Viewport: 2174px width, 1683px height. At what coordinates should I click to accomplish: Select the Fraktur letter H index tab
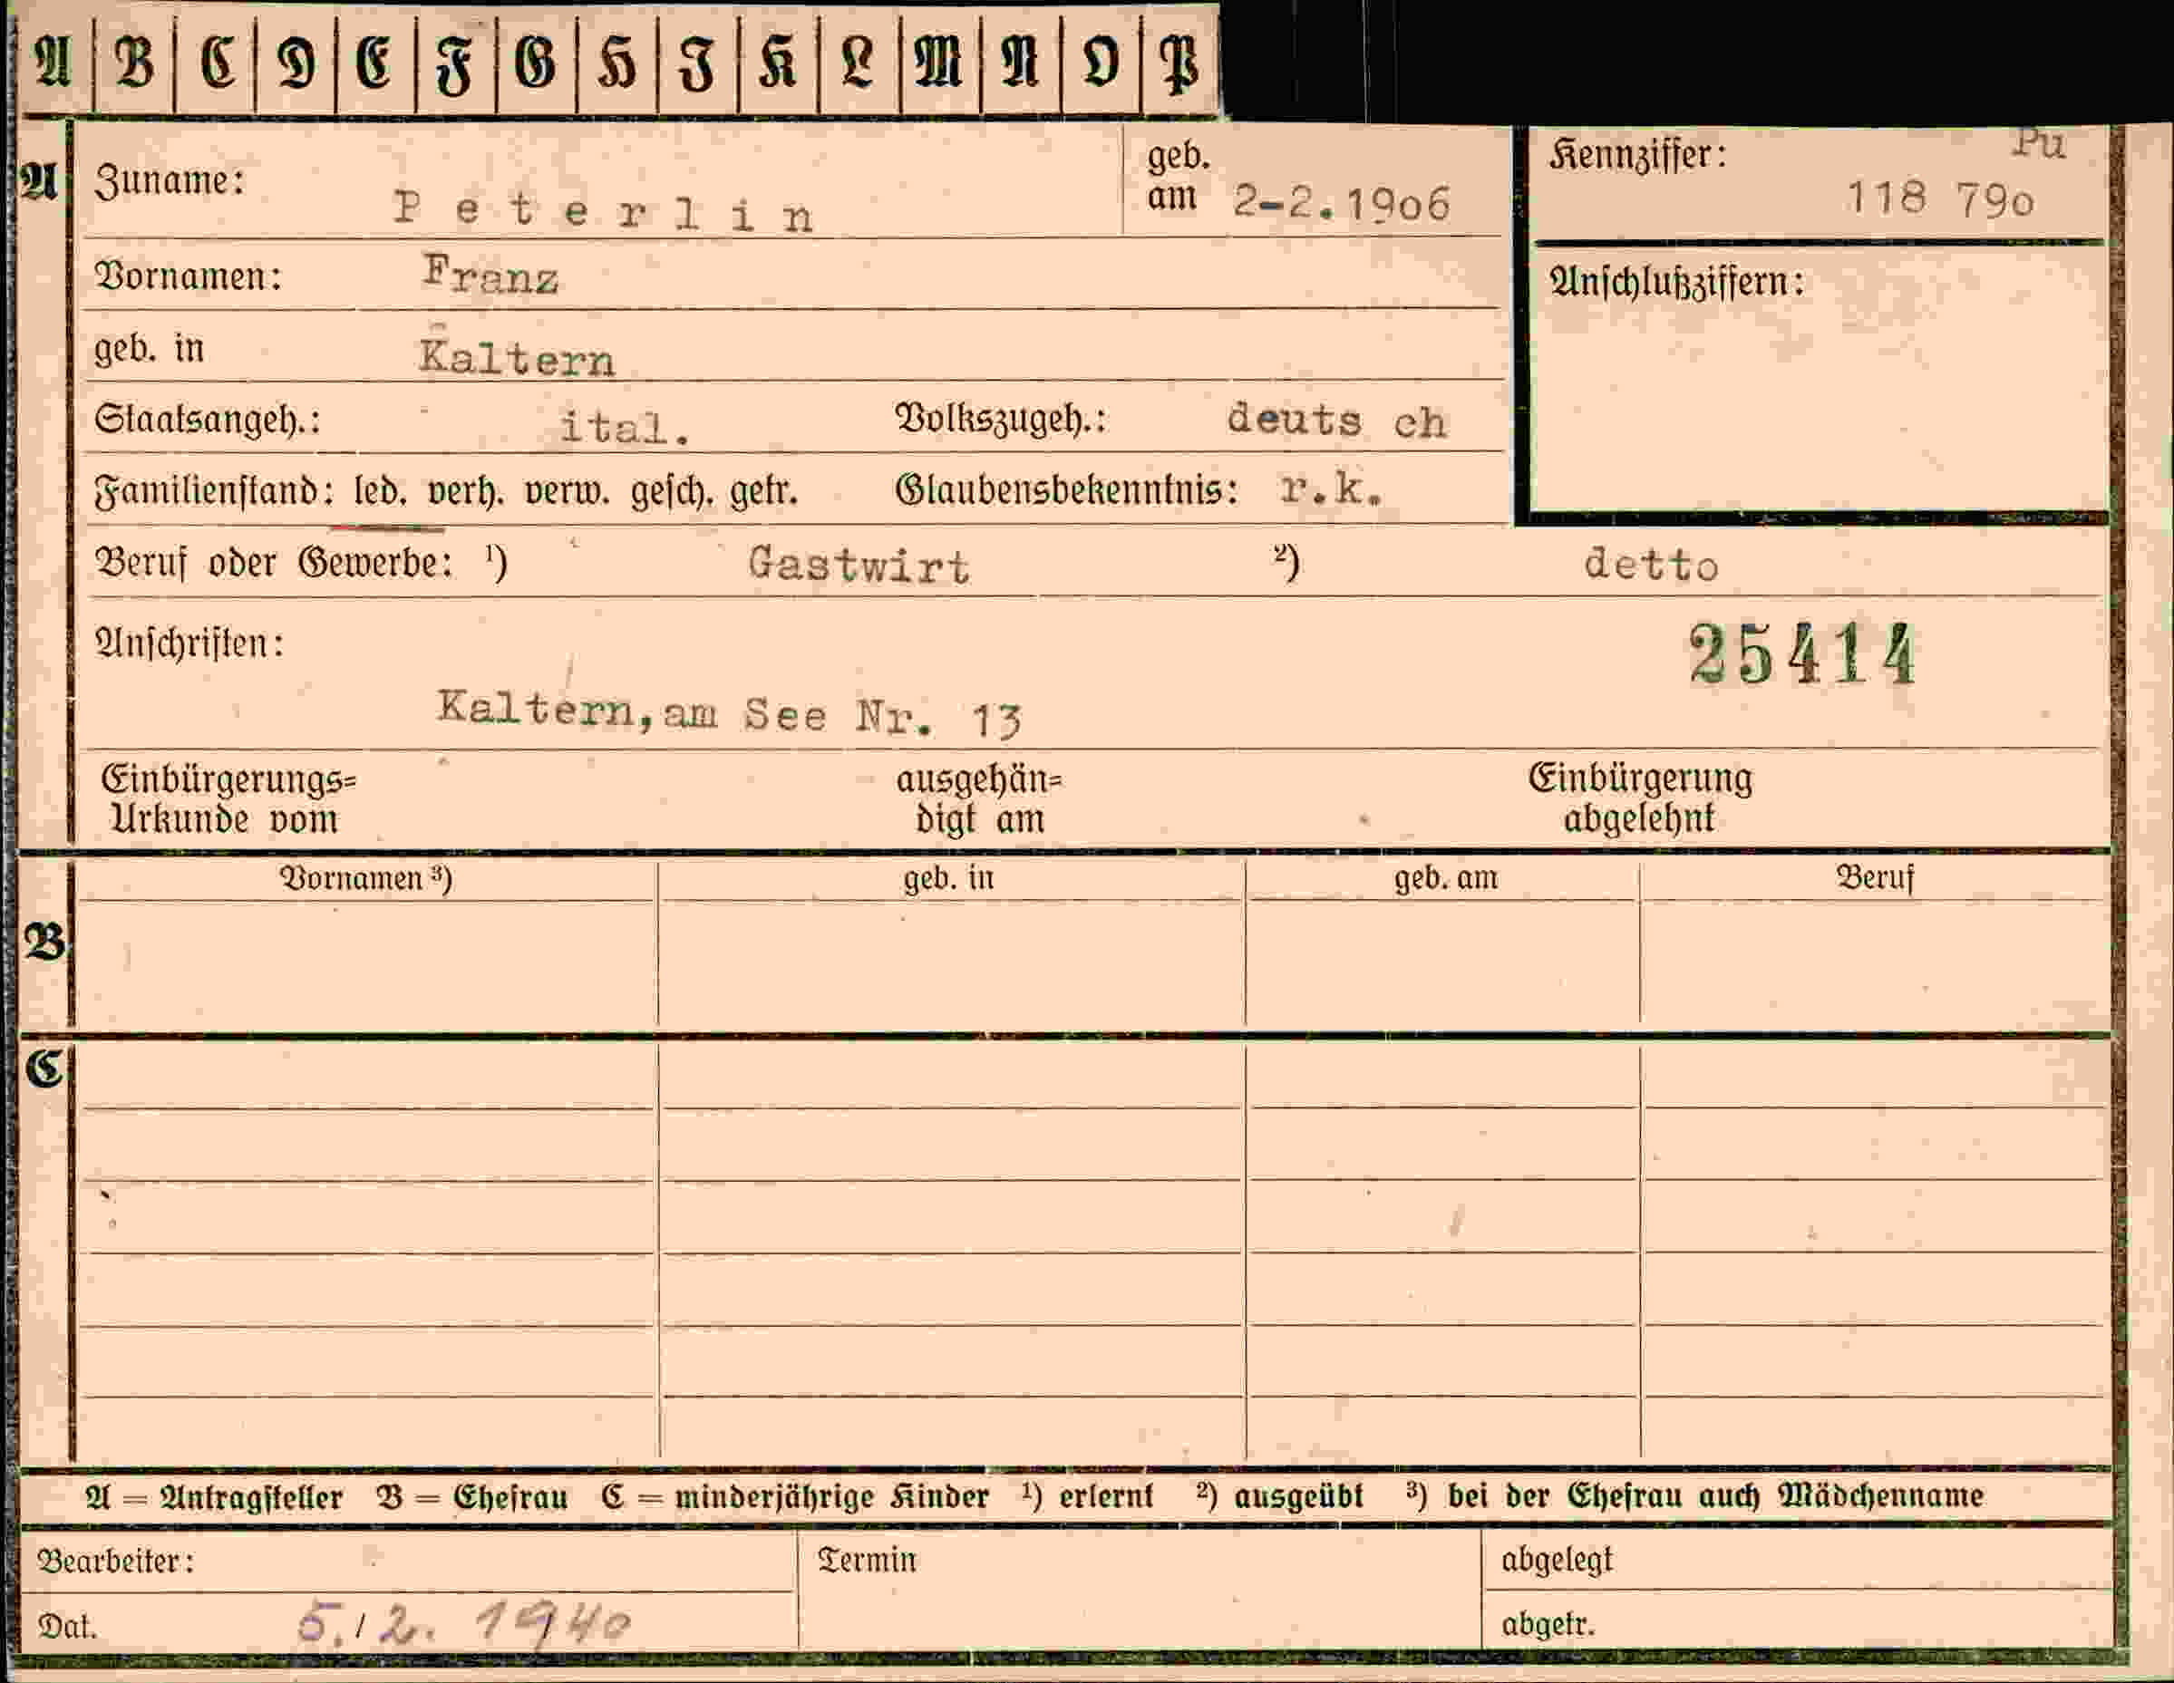tap(617, 63)
